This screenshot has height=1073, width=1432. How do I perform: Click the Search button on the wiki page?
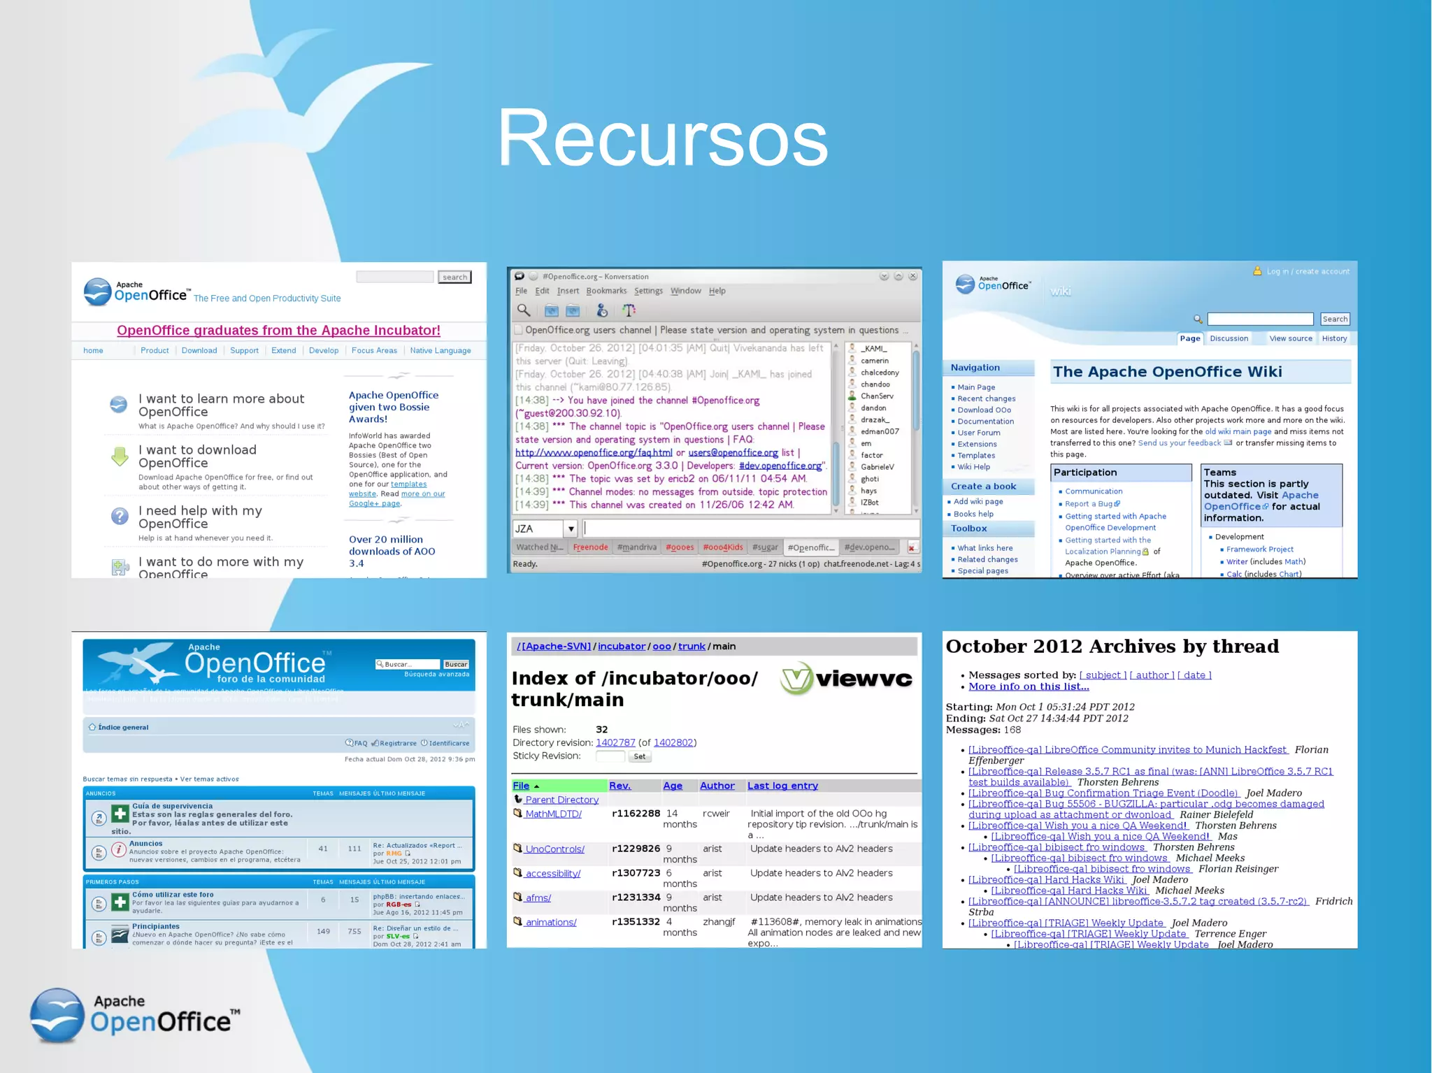[x=1335, y=319]
